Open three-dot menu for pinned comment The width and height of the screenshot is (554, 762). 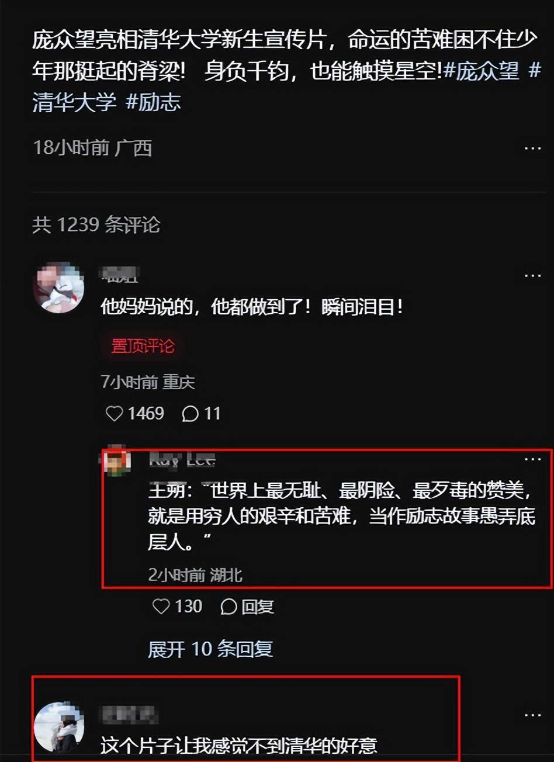pyautogui.click(x=532, y=276)
